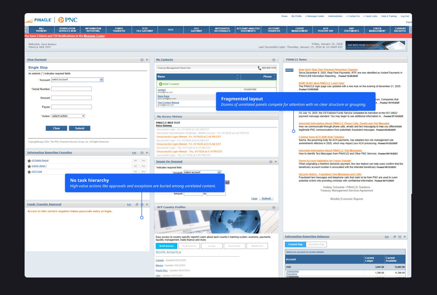Image resolution: width=437 pixels, height=295 pixels.
Task: Click the Serial Number input field
Action: [71, 89]
